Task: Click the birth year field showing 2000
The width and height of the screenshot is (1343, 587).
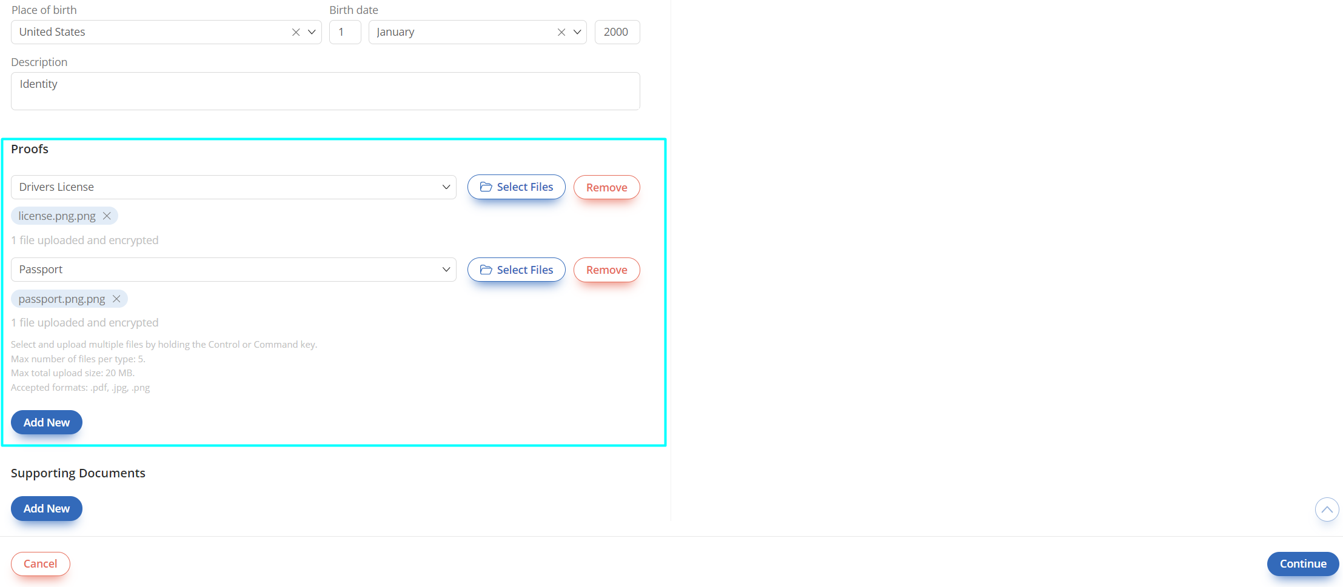Action: point(617,32)
